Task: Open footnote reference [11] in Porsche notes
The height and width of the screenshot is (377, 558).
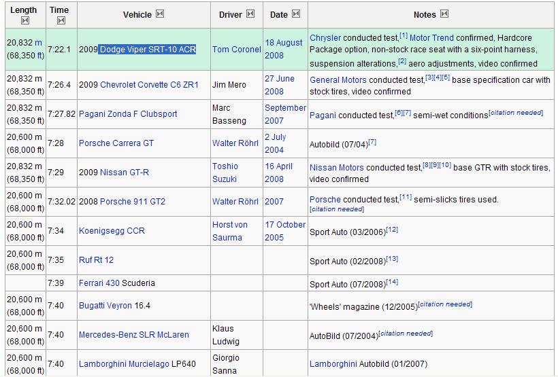Action: click(x=406, y=197)
